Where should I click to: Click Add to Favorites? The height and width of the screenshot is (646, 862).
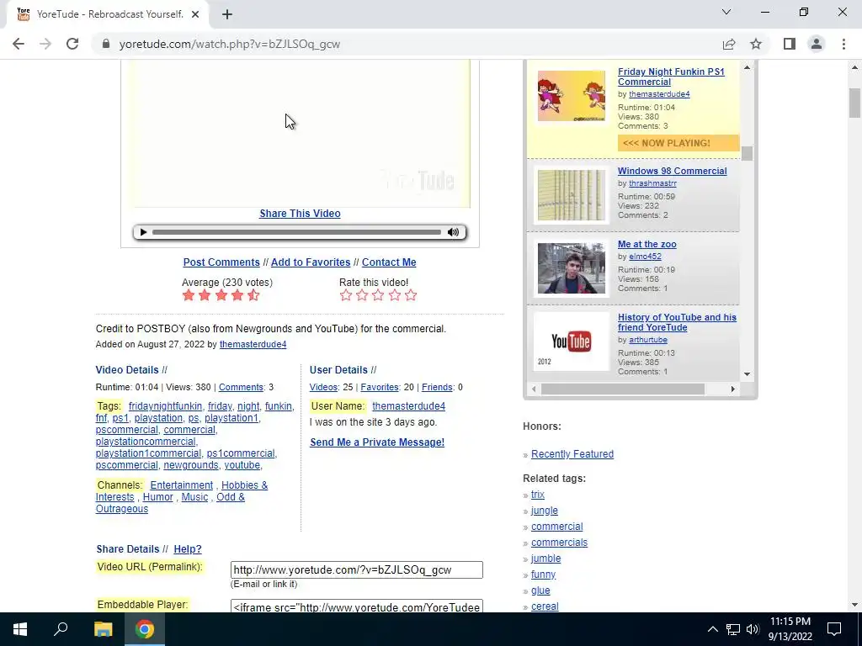click(310, 262)
